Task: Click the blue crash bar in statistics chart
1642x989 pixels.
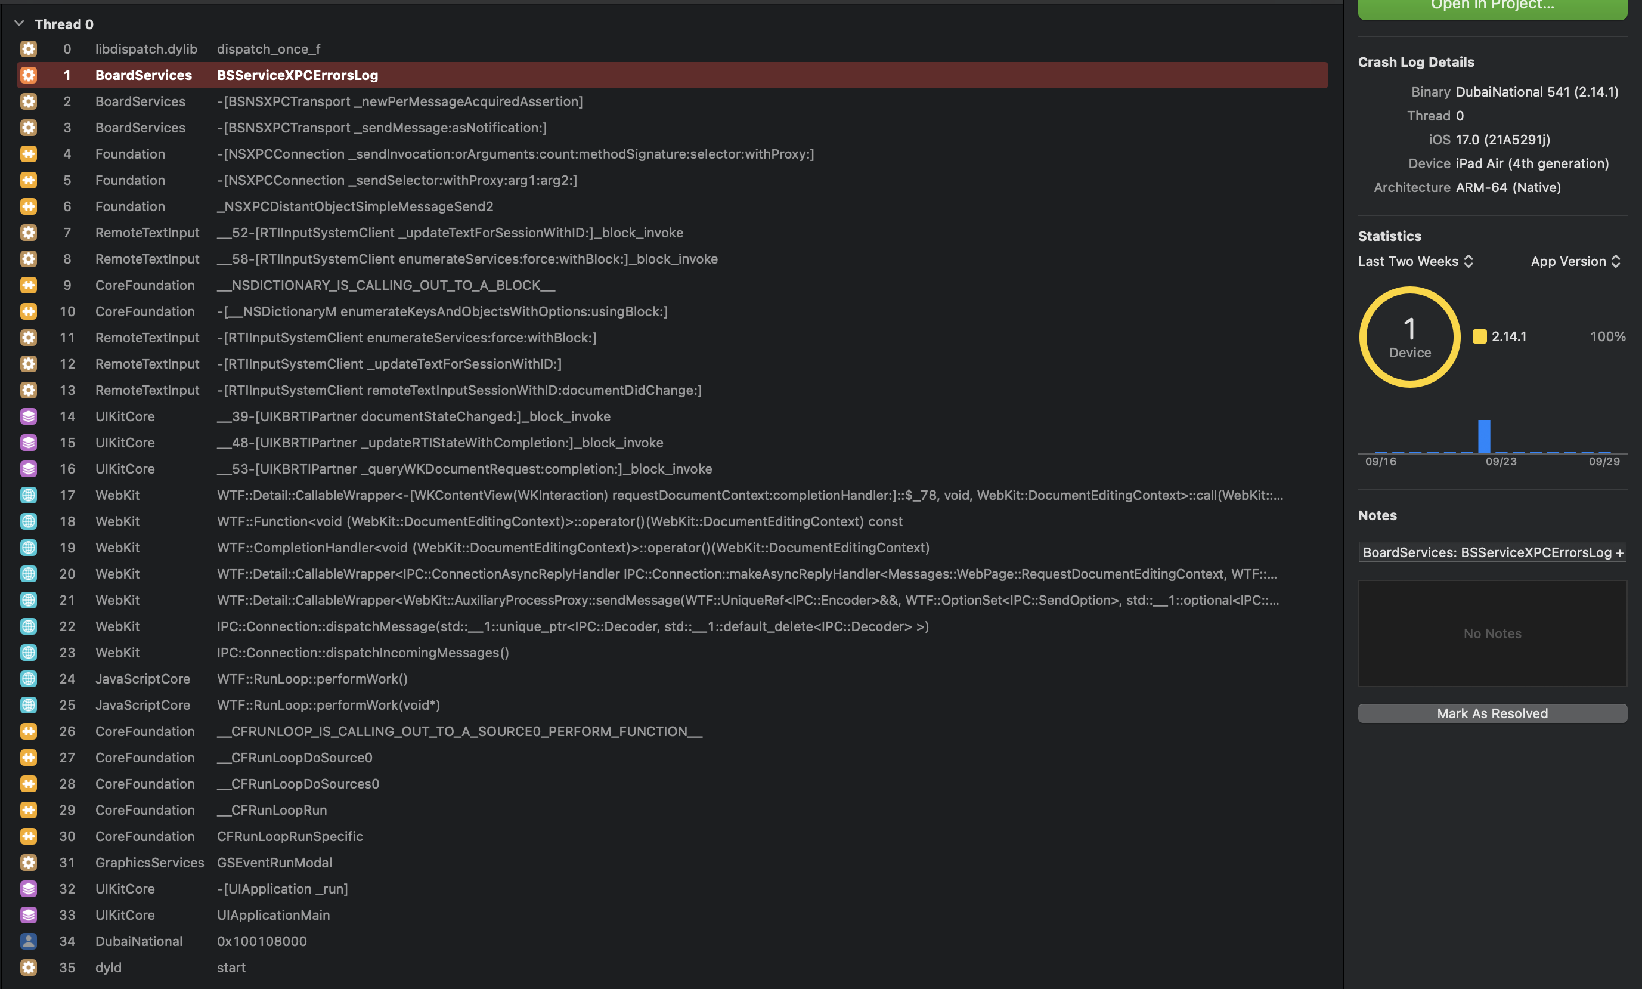Action: point(1483,437)
